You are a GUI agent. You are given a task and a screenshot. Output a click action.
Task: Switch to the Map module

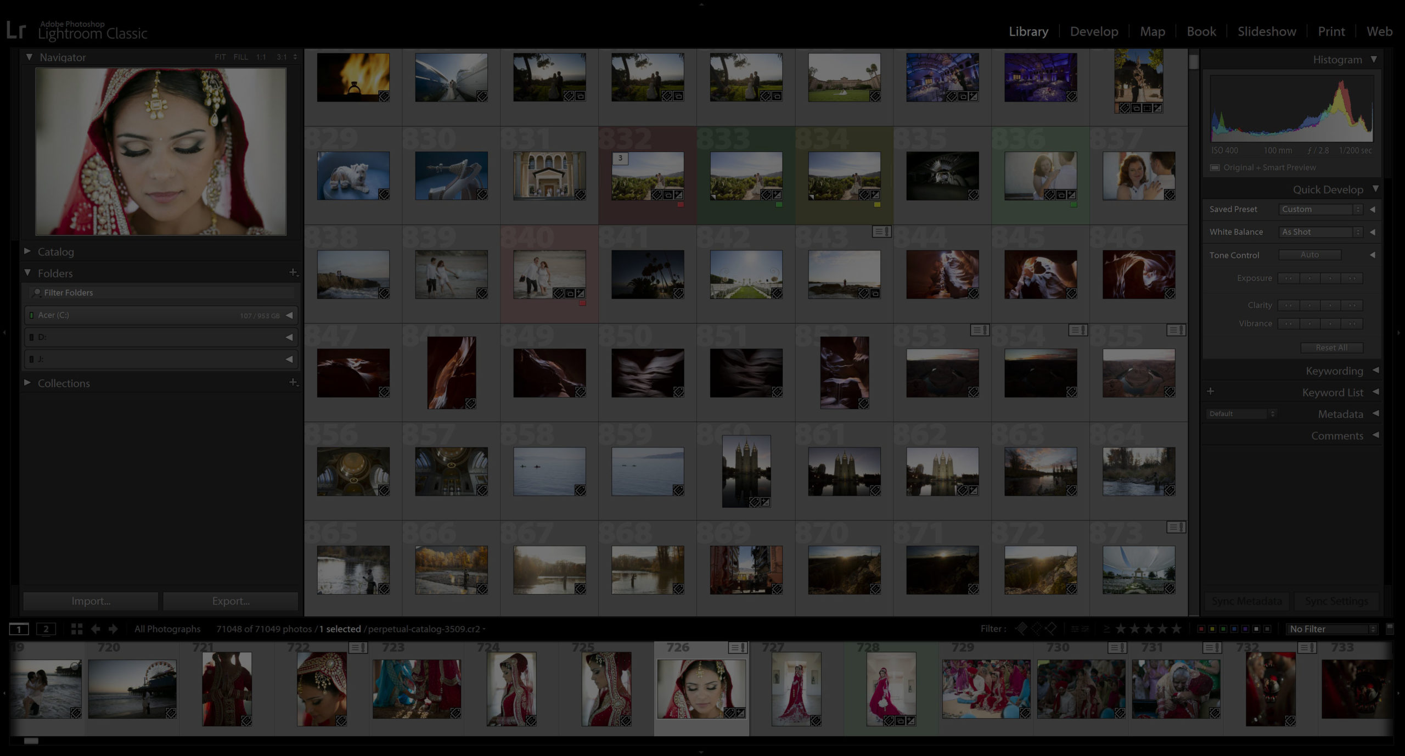pyautogui.click(x=1153, y=31)
